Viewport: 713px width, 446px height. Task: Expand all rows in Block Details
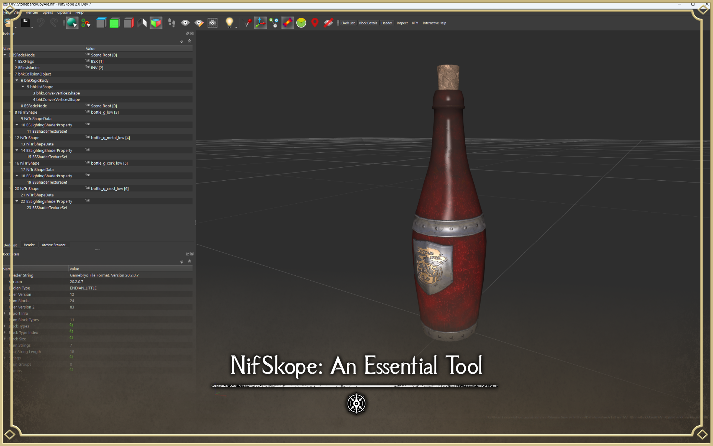coord(182,262)
